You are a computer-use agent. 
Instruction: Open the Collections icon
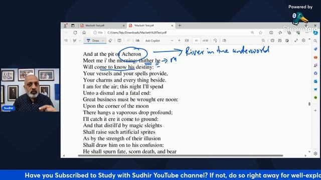pos(289,32)
